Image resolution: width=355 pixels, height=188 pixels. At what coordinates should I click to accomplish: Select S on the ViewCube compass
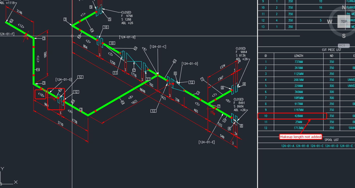point(344,36)
